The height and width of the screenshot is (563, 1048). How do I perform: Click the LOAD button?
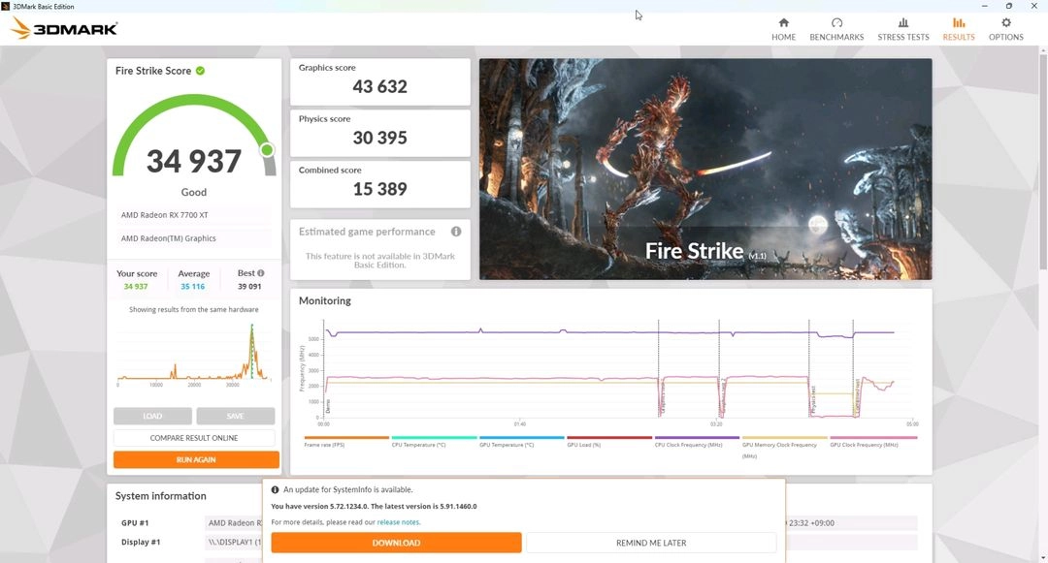coord(152,416)
